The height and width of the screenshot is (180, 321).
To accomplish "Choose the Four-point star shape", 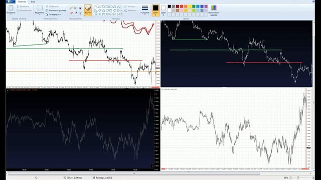I will coord(100,14).
